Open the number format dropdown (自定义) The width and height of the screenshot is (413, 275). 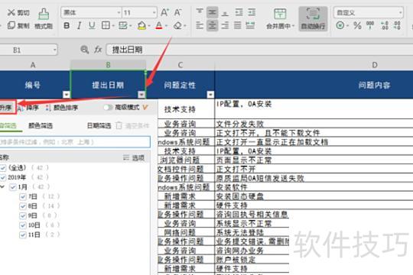[400, 12]
